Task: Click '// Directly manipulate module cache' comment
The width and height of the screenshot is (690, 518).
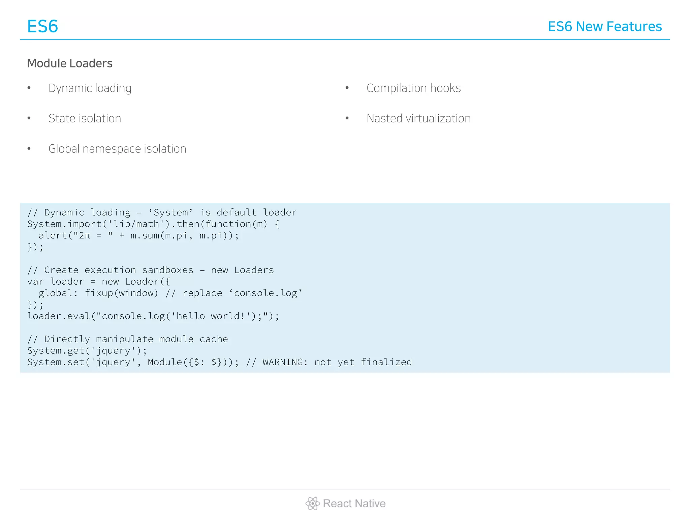Action: [128, 339]
